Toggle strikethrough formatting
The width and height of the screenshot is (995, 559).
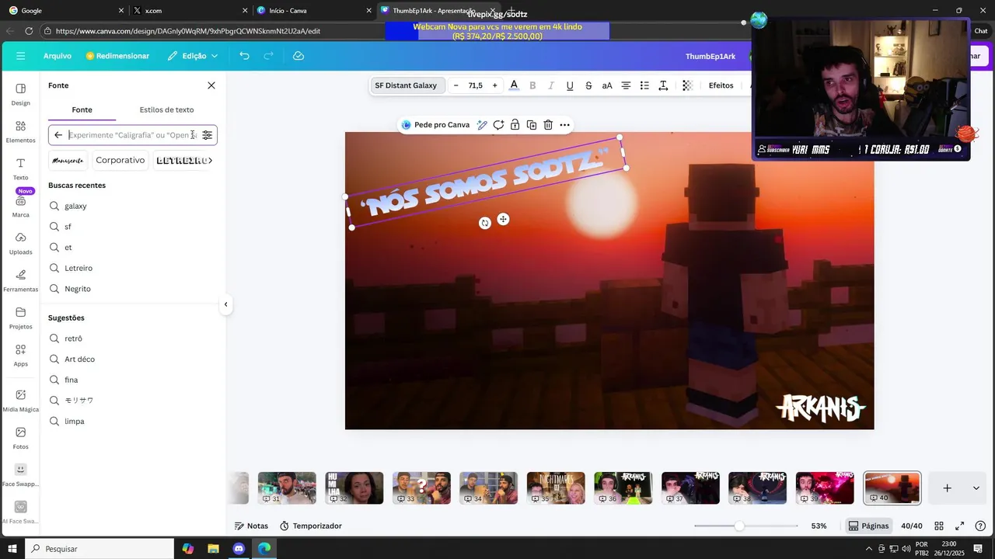pyautogui.click(x=588, y=85)
